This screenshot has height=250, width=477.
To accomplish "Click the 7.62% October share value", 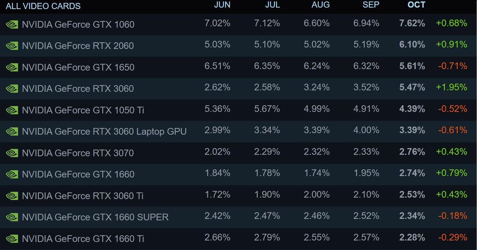I will 412,23.
